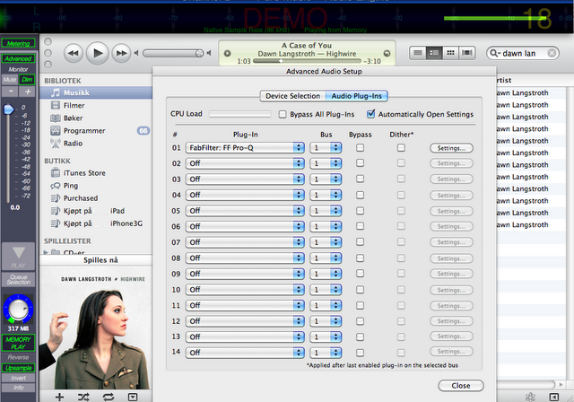Toggle Bypass checkbox for slot 02

pos(361,163)
